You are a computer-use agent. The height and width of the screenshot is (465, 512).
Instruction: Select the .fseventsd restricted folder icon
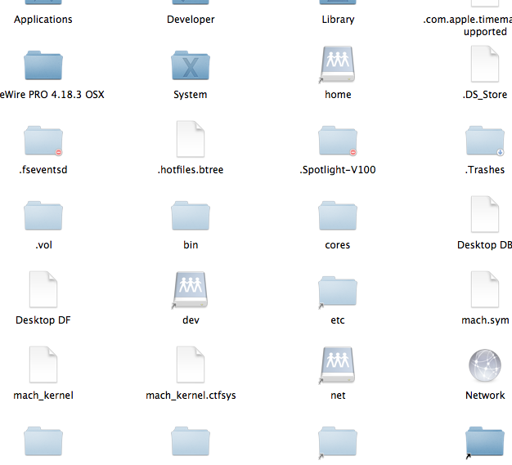pos(43,141)
